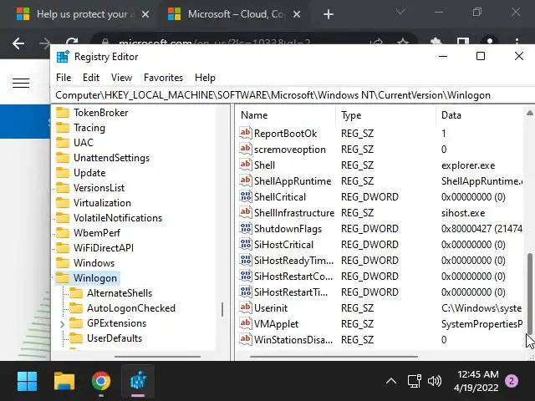
Task: Open File Explorer from the taskbar
Action: click(64, 381)
